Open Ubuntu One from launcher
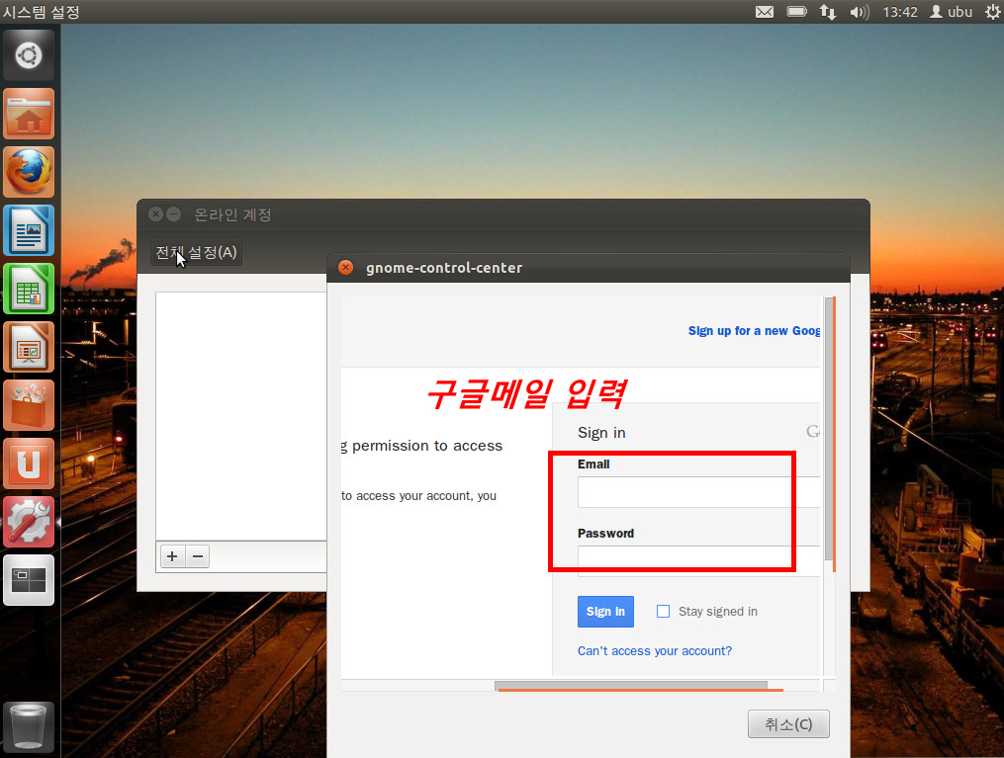This screenshot has height=758, width=1004. [x=29, y=464]
